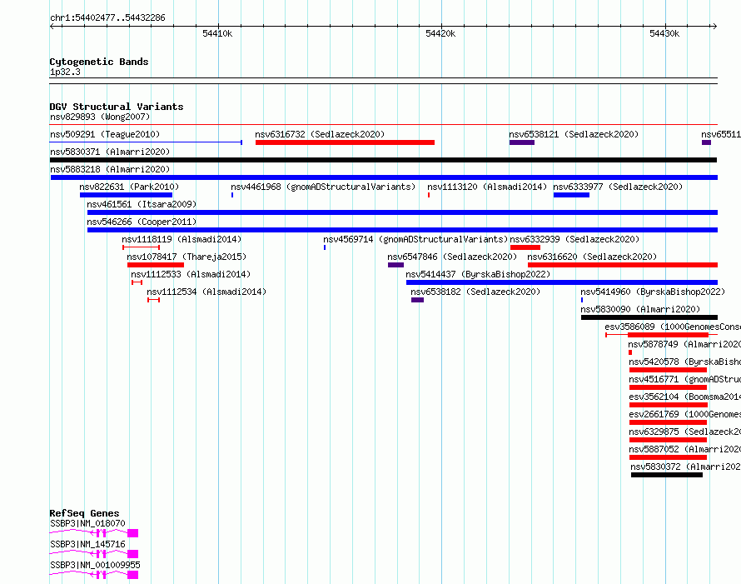Select the red nsv6316620 variant bar

(x=623, y=265)
